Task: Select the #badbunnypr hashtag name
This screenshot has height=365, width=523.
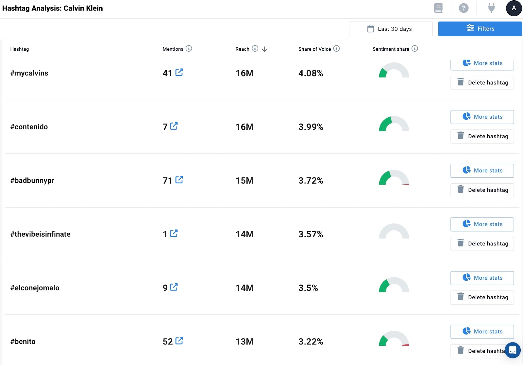Action: 32,180
